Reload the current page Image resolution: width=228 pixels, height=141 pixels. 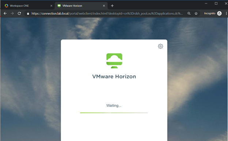(x=19, y=13)
